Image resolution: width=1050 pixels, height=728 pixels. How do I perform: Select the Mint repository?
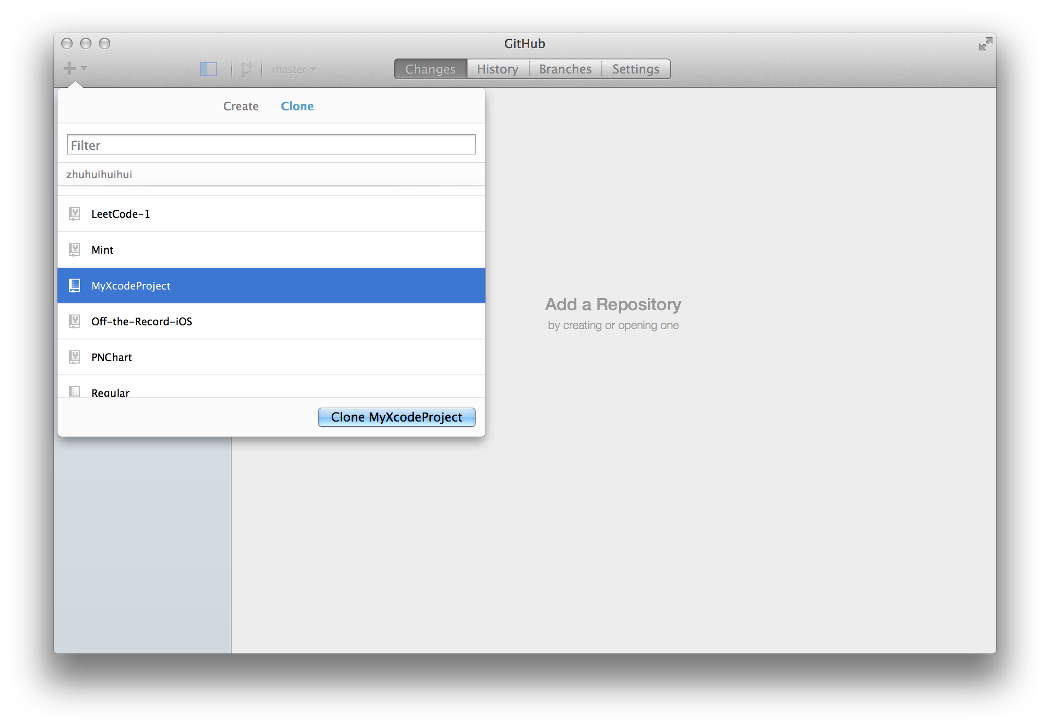[271, 249]
